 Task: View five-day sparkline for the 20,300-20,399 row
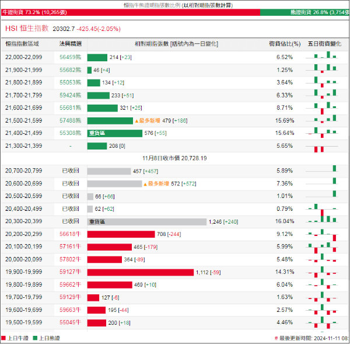322,219
